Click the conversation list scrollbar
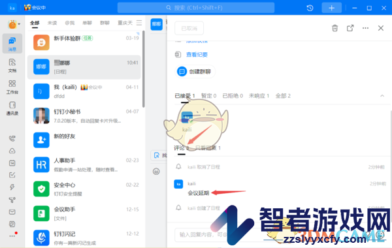 pyautogui.click(x=144, y=69)
